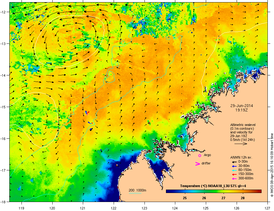Click the 0.5m/s velocity scale arrow
274x211 pixels.
coord(241,144)
